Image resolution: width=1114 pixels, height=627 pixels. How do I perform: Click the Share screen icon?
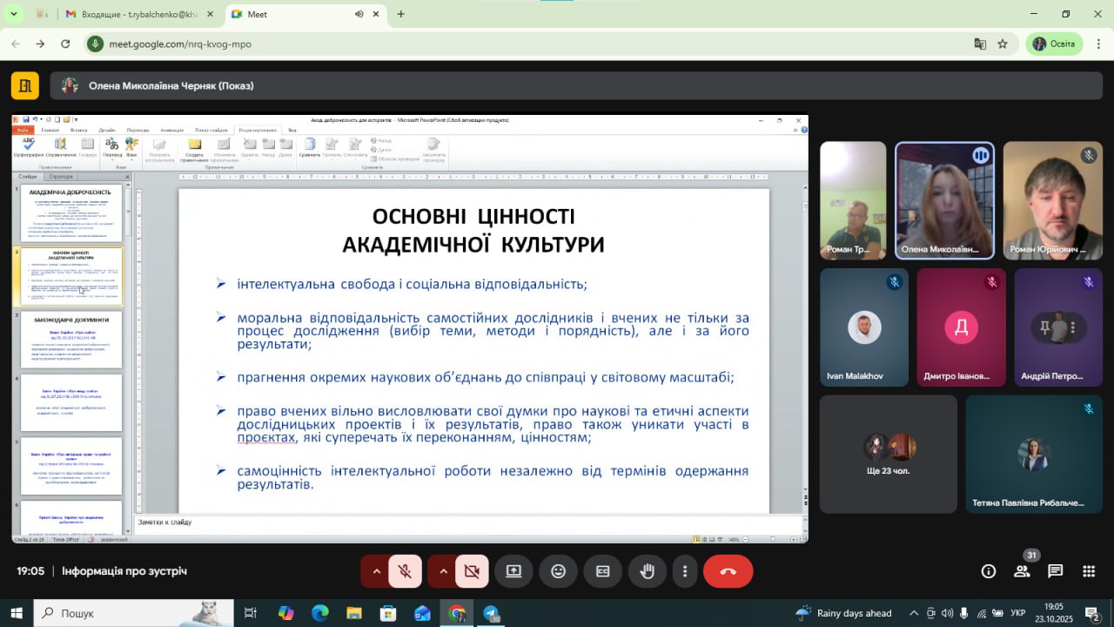pyautogui.click(x=513, y=571)
